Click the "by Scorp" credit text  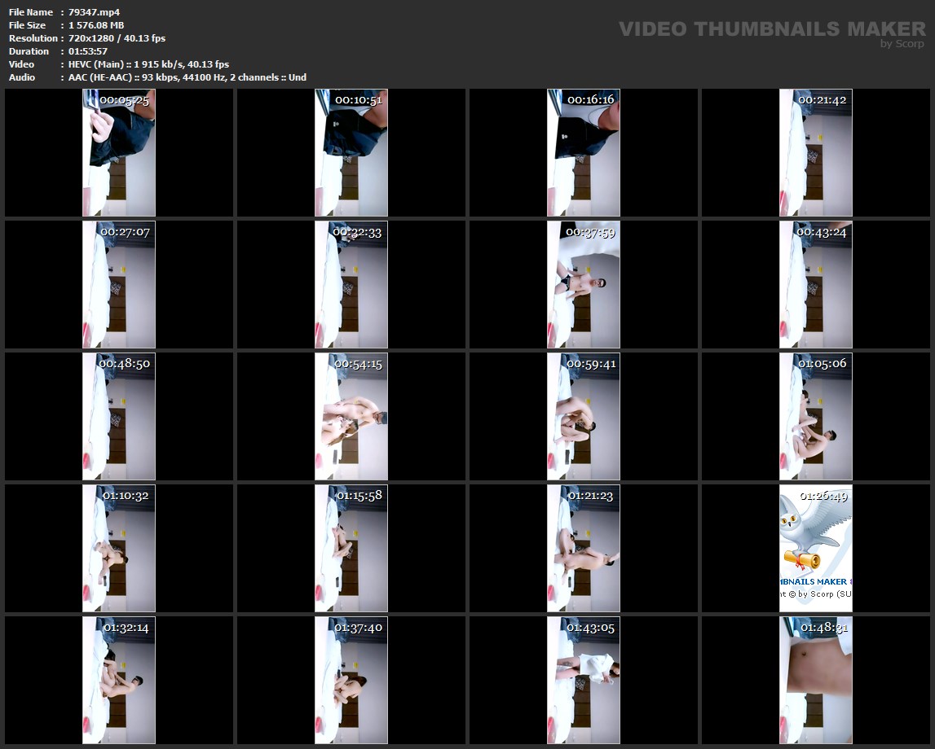902,45
